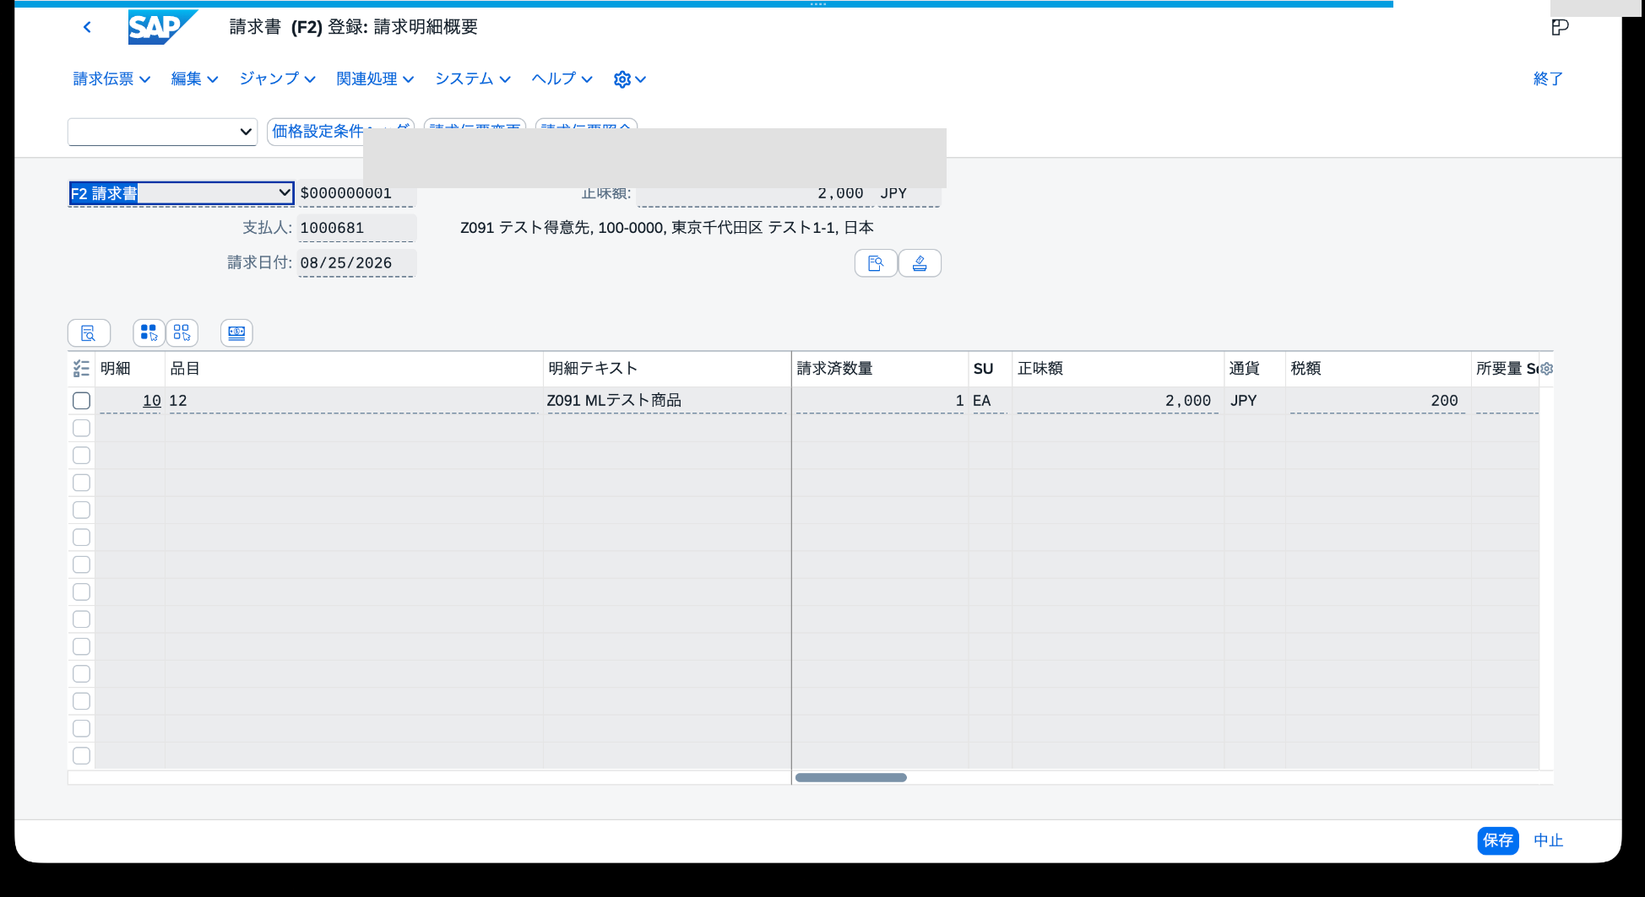Click the 請求日付 field 08/25/2026

[356, 263]
